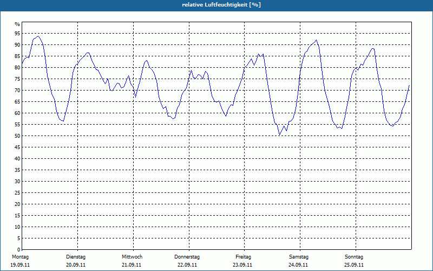This screenshot has height=271, width=433.
Task: Click the y-axis value '40'
Action: click(x=17, y=159)
